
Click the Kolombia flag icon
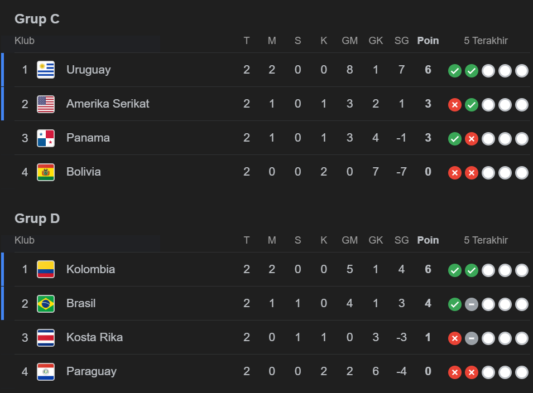[46, 269]
